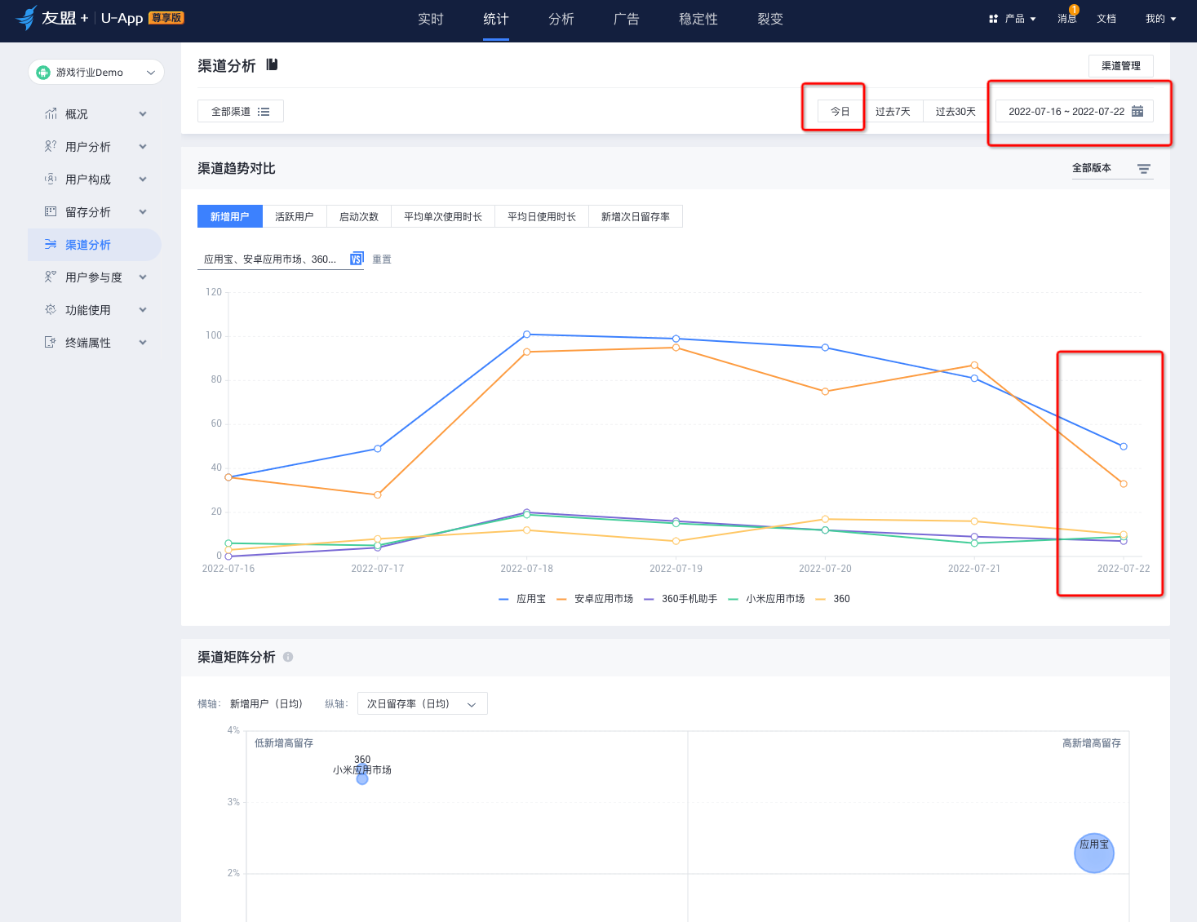Click the list icon in 全部渠道
Screen dimensions: 1197x922
click(264, 112)
